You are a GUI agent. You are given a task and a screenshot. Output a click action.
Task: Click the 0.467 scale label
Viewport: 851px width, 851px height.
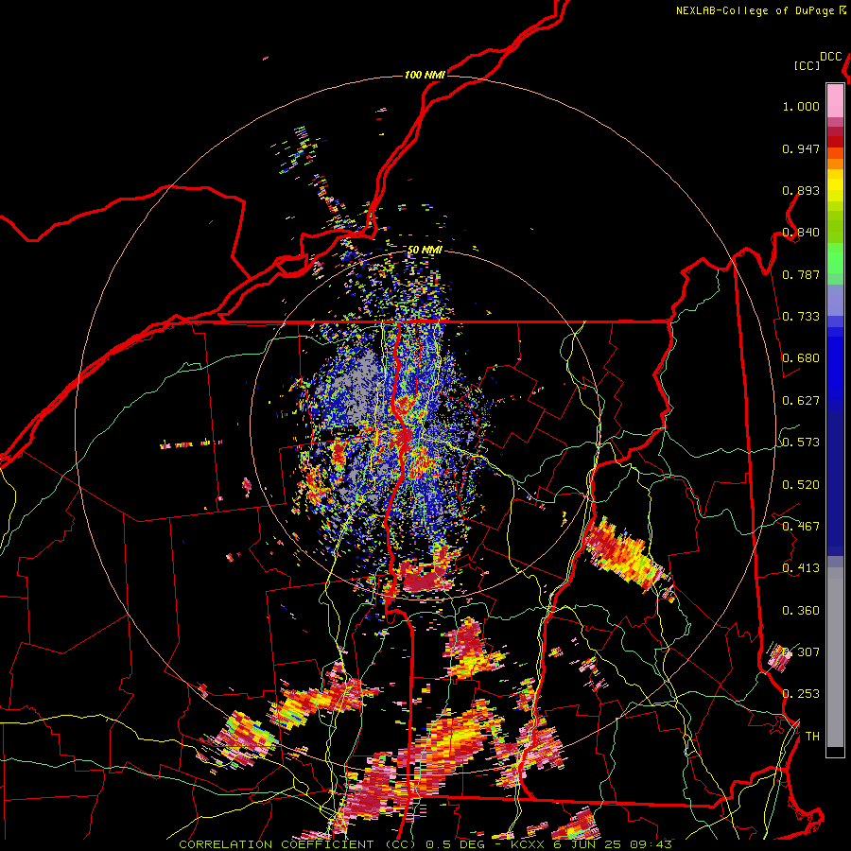801,527
